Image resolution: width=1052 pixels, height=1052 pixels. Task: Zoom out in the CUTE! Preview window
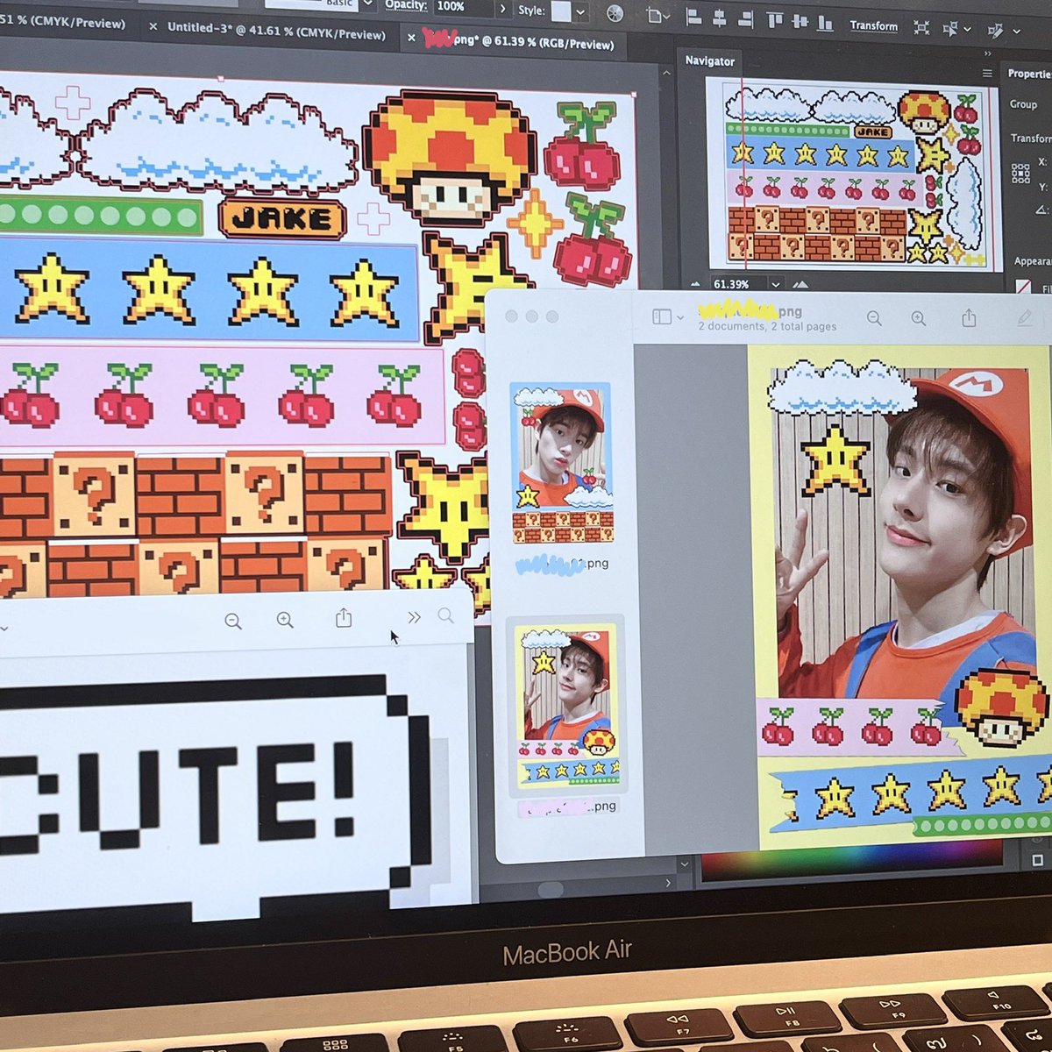pyautogui.click(x=233, y=622)
